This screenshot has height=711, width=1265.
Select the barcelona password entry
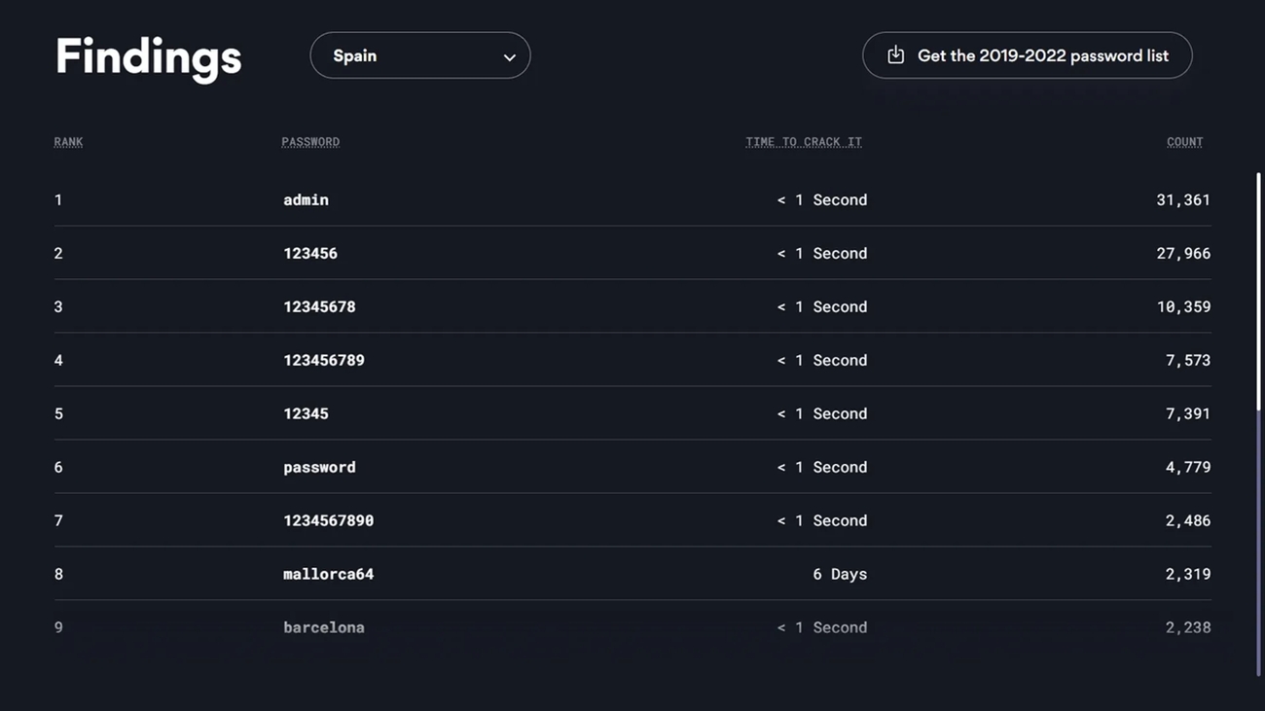[324, 627]
